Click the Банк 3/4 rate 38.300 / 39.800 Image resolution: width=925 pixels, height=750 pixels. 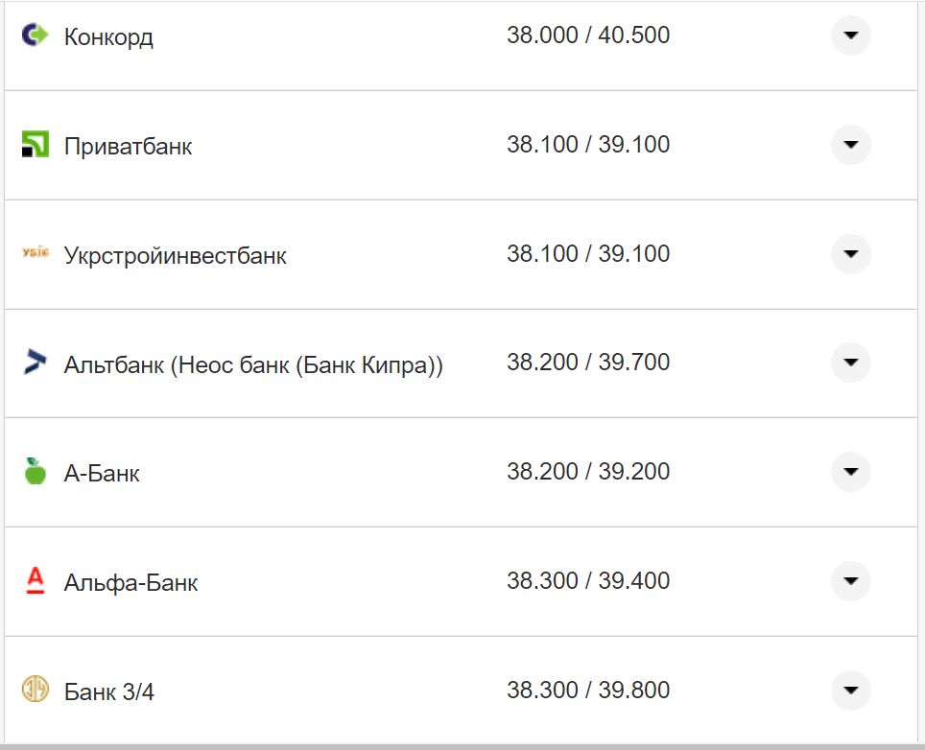tap(588, 691)
